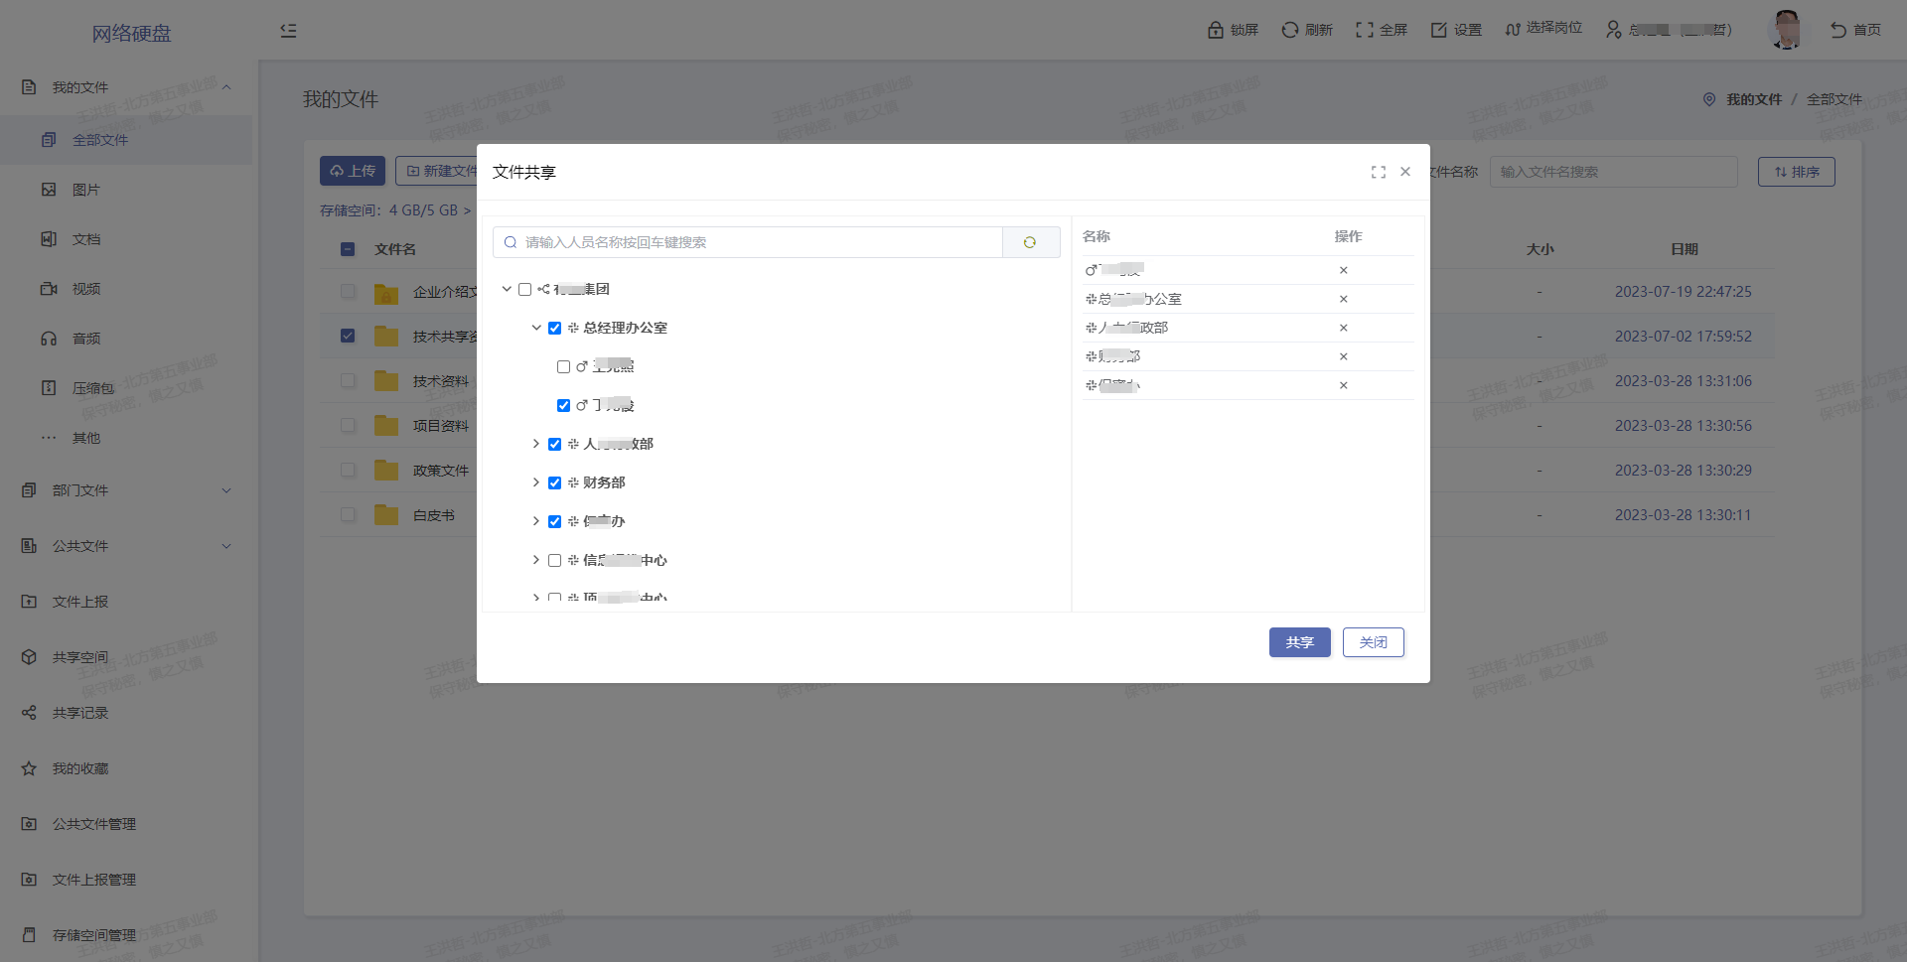Uncheck the 总经理办公室 checkbox
This screenshot has height=962, width=1907.
point(554,328)
